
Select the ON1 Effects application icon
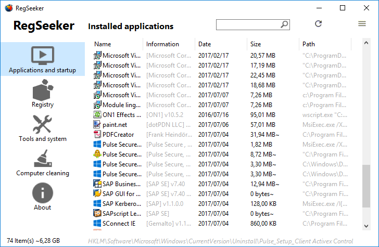tap(97, 115)
